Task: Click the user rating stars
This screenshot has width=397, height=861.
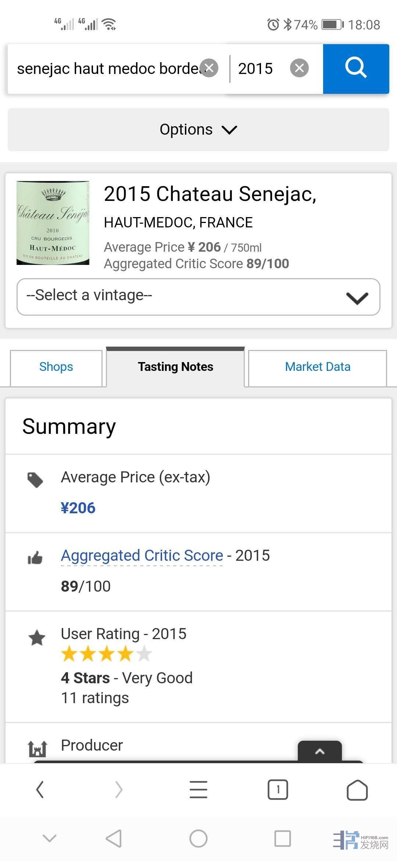Action: (107, 654)
